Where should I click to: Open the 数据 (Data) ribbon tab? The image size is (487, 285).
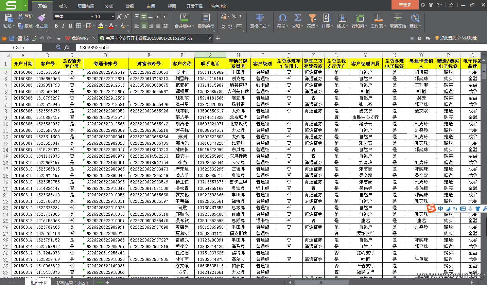129,6
